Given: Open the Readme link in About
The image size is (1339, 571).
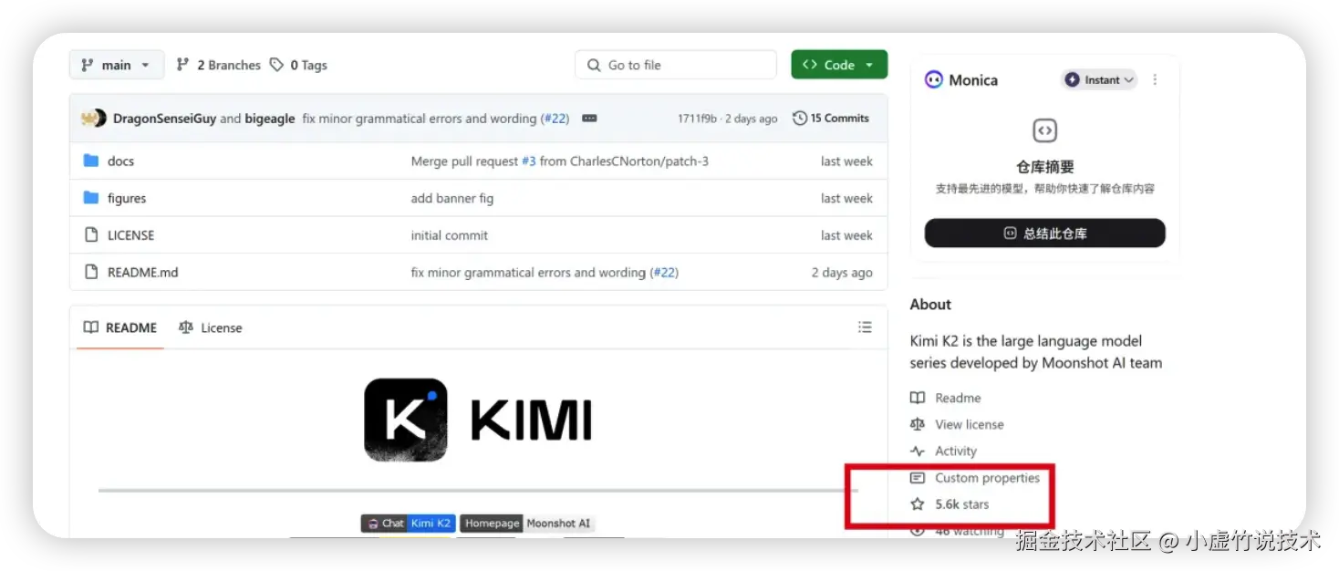Looking at the screenshot, I should [958, 399].
